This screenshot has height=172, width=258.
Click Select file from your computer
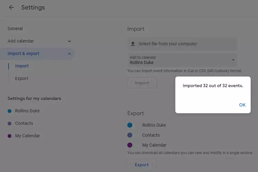click(182, 44)
